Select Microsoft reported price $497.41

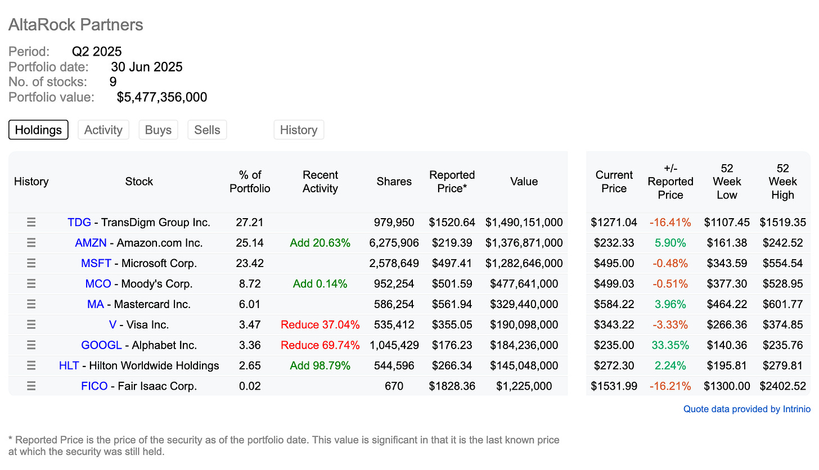(x=452, y=263)
